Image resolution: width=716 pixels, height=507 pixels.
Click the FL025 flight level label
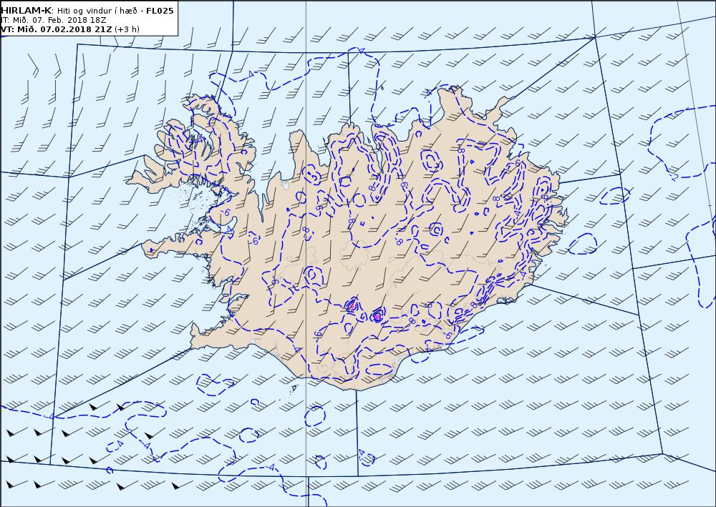click(160, 11)
